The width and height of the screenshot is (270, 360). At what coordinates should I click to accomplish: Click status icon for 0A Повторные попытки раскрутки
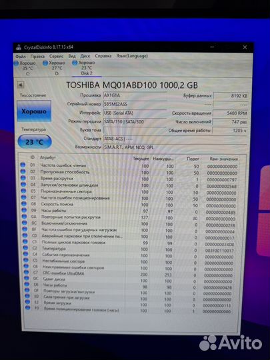pyautogui.click(x=25, y=216)
